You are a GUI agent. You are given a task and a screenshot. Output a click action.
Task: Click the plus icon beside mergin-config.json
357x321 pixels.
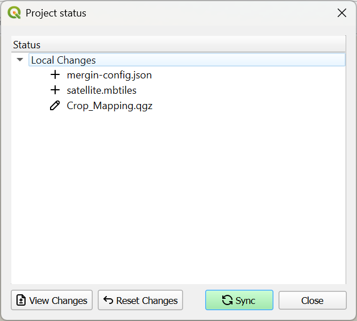(55, 75)
